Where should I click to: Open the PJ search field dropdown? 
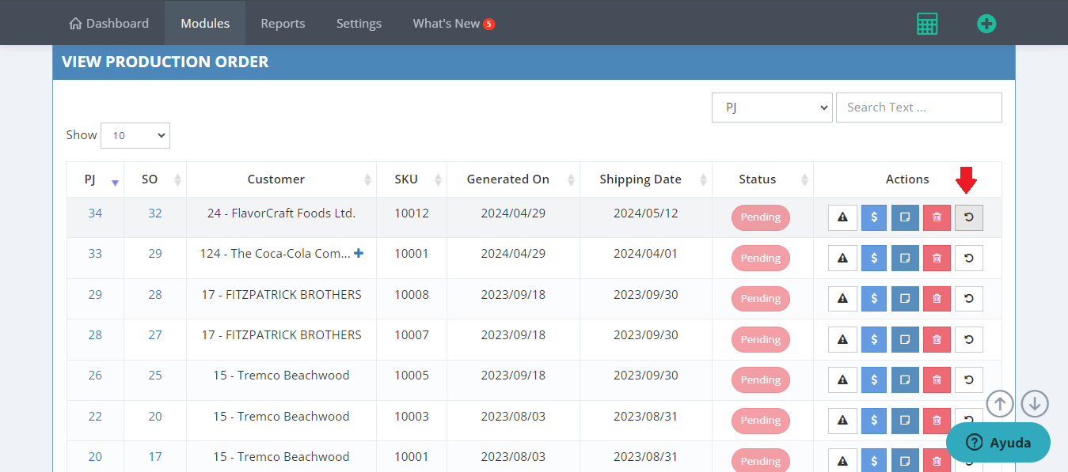(771, 108)
